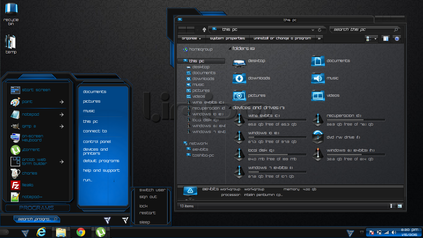Open Arclab Web Form Builder
This screenshot has height=238, width=423.
tap(34, 161)
